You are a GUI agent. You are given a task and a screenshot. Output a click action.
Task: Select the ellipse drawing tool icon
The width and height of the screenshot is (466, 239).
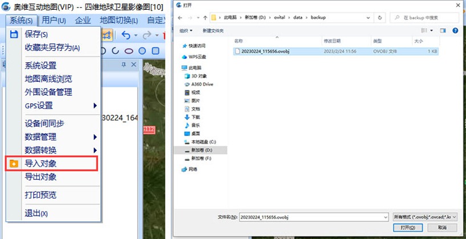(x=129, y=51)
